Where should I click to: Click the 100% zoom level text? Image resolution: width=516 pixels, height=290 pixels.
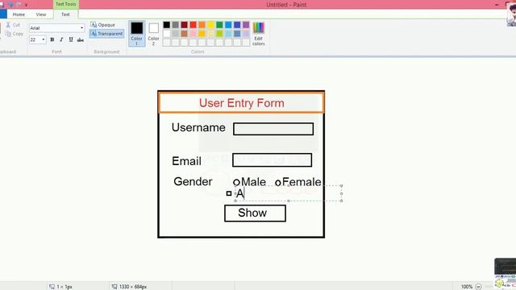click(x=467, y=287)
